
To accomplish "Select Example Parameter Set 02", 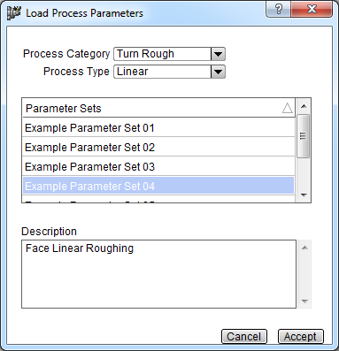I will coord(158,148).
